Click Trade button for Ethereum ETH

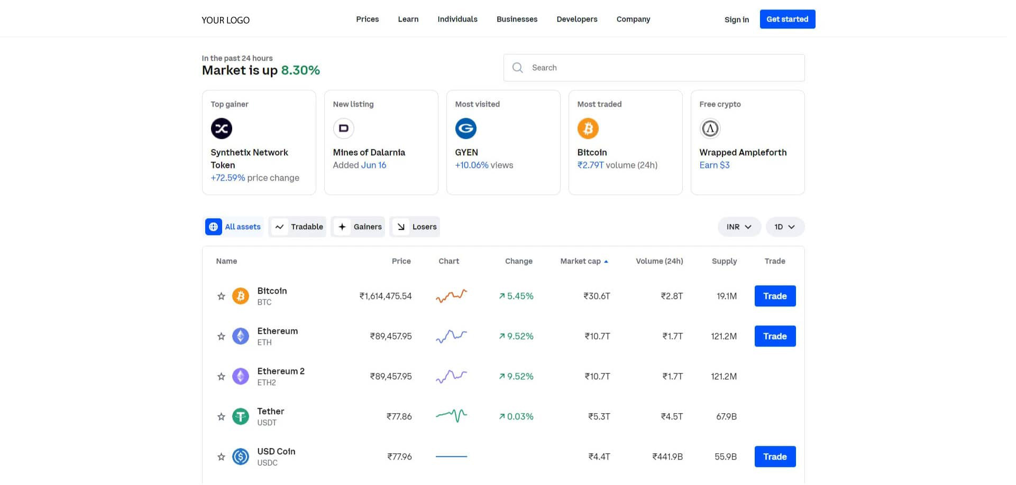(x=775, y=336)
